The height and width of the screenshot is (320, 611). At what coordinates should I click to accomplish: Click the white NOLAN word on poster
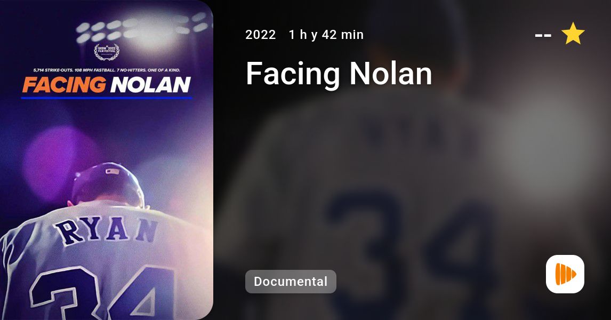coord(150,85)
